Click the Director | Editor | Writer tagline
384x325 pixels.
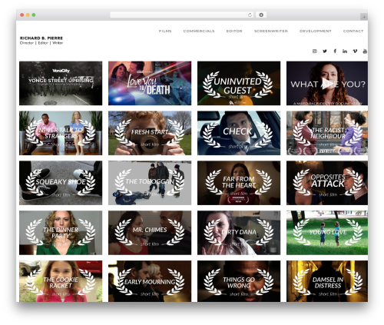coord(41,43)
